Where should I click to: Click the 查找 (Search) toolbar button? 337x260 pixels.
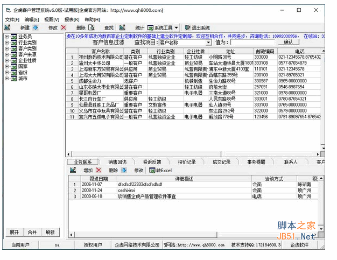tap(109, 27)
